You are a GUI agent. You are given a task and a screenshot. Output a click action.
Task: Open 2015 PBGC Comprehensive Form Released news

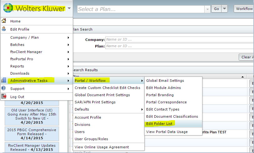[x=32, y=134]
